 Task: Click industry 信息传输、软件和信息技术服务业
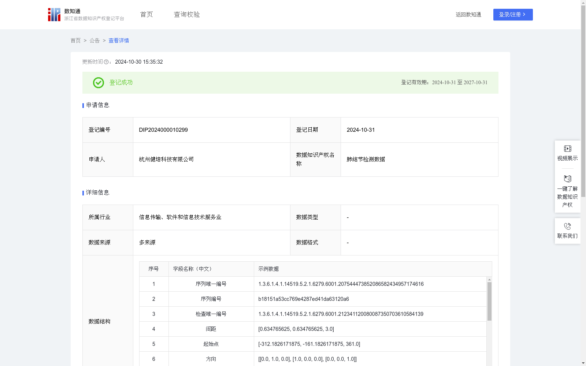(x=180, y=217)
